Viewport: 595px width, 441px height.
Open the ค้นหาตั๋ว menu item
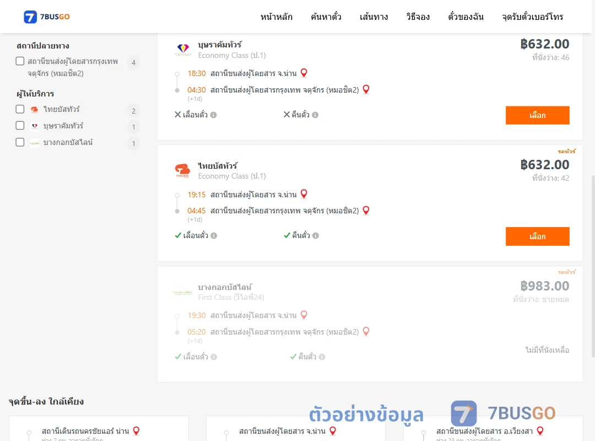click(326, 17)
